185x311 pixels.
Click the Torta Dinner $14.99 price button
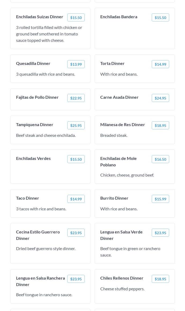coord(160,64)
